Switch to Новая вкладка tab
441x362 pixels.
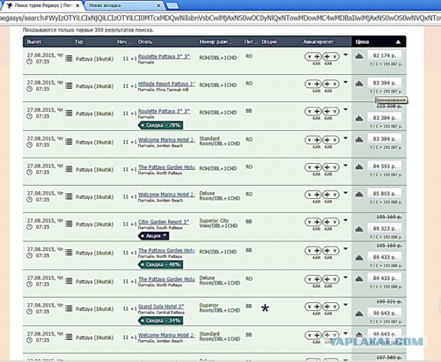(x=124, y=6)
